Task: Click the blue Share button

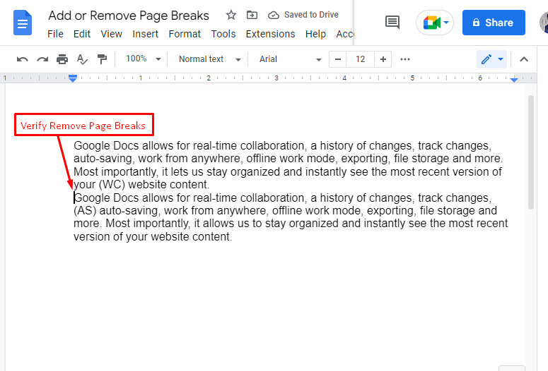Action: [494, 23]
